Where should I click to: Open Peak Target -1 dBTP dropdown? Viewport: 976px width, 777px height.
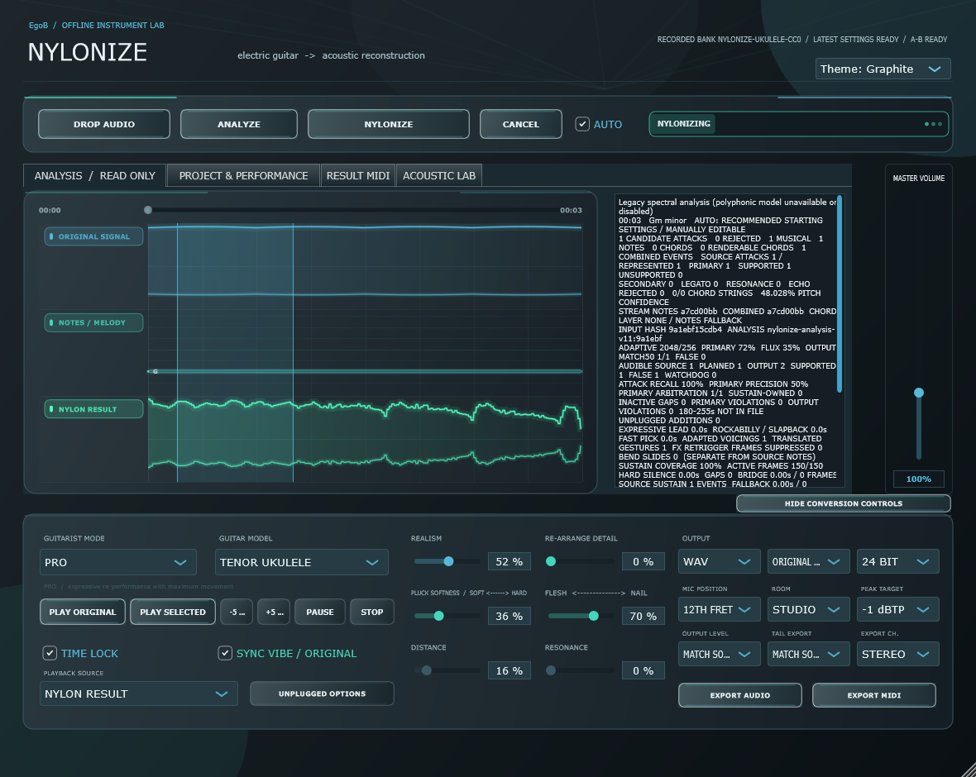click(x=897, y=609)
